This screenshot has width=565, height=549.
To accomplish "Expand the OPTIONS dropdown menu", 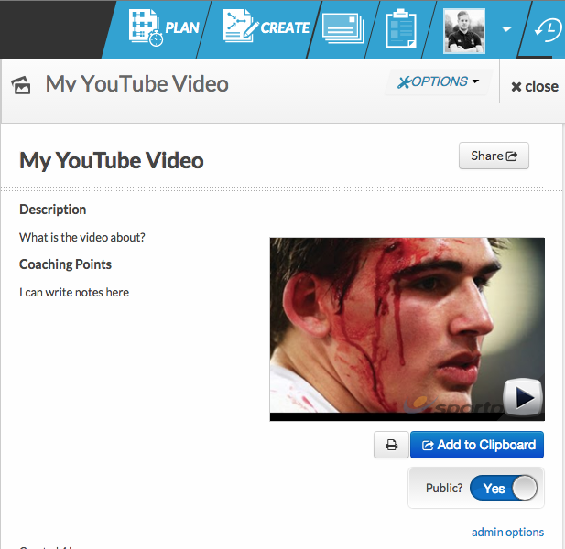I will 439,82.
